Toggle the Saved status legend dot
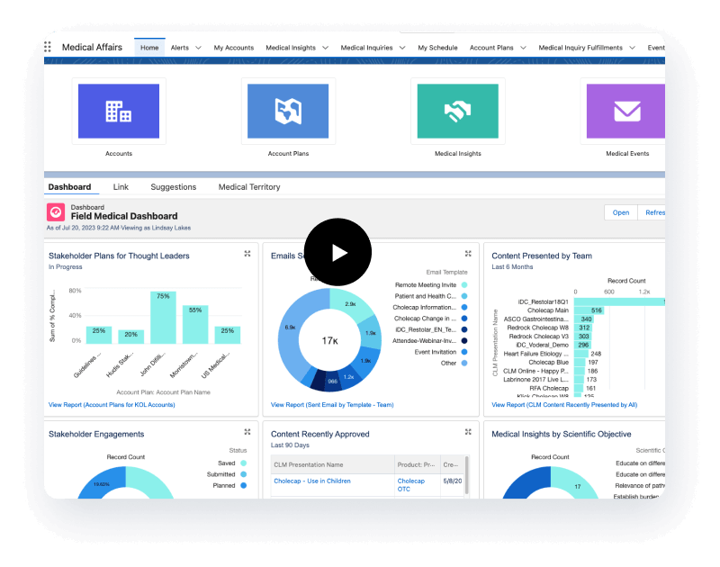Screen dimensions: 720x567 (243, 463)
